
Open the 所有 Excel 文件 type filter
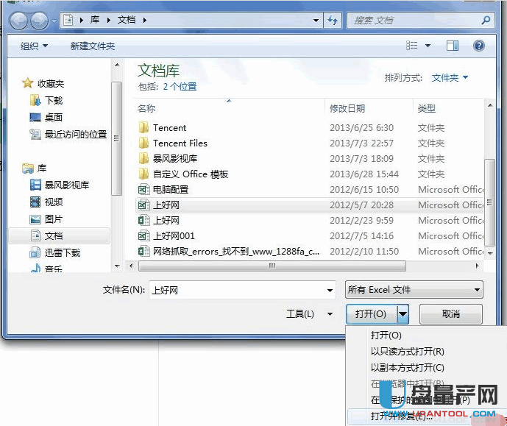pyautogui.click(x=414, y=290)
